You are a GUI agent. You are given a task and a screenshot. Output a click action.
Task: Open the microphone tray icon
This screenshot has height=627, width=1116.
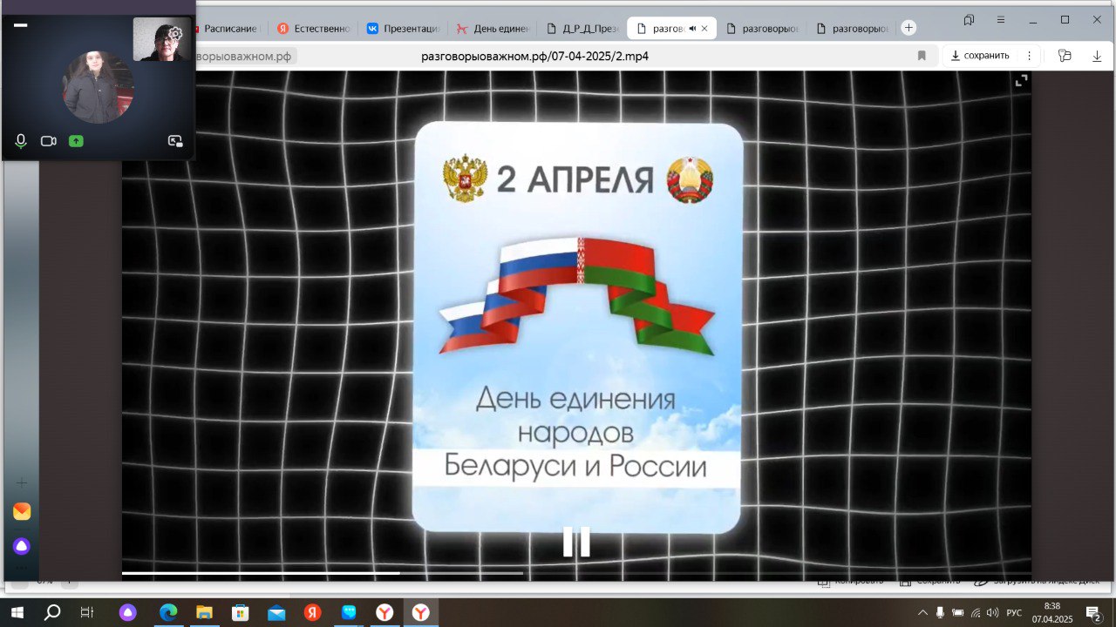click(x=940, y=613)
